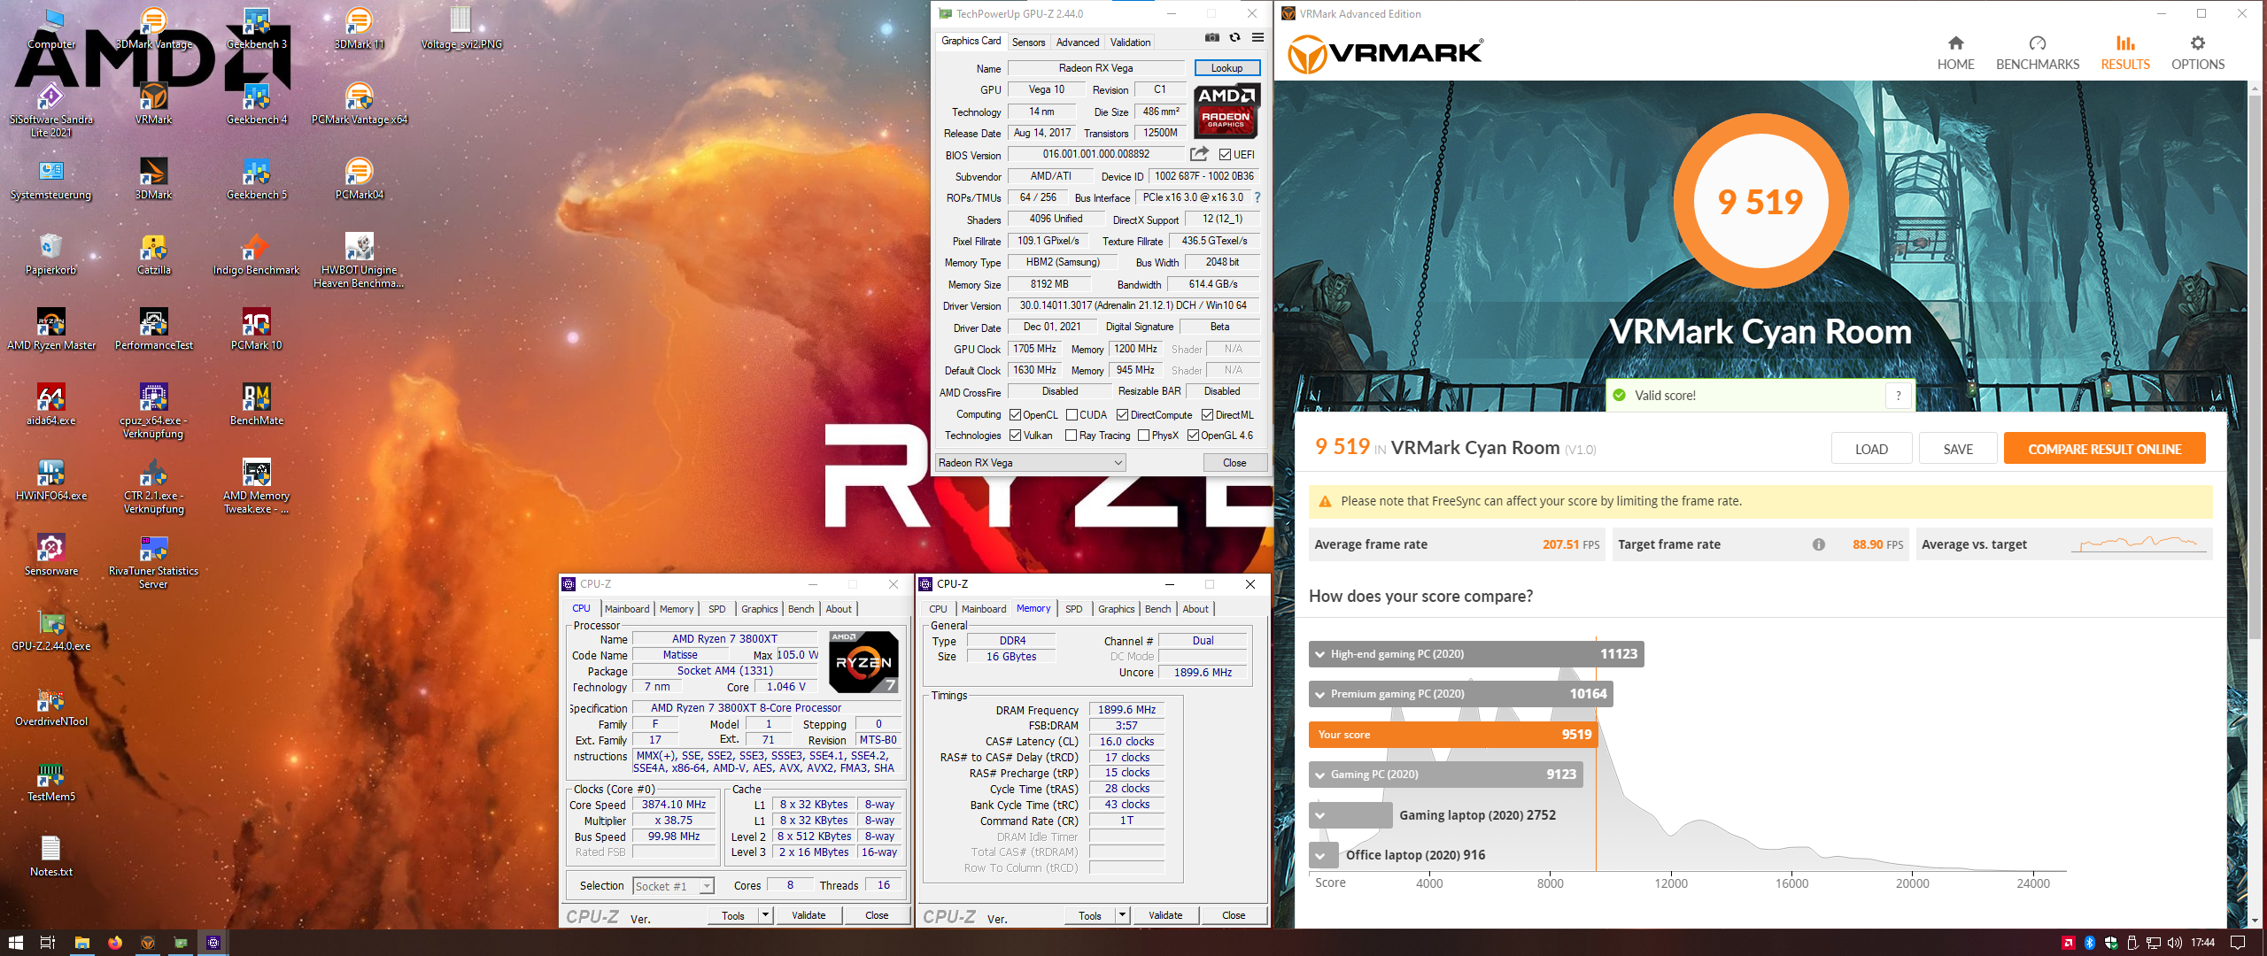Open the Indigo Benchmark desktop icon

(x=257, y=254)
